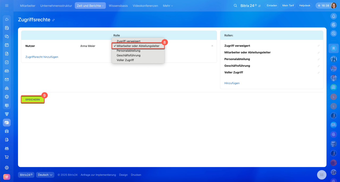Click the search magnifier icon in header
Screen dimensions: 340x182
click(235, 6)
